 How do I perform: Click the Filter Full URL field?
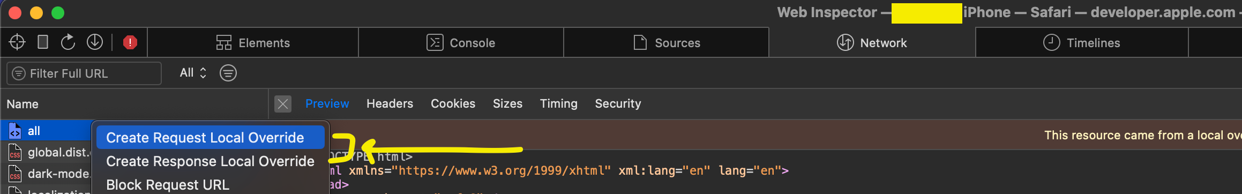tap(84, 73)
